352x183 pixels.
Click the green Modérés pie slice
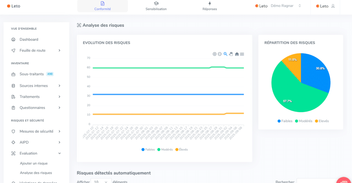pyautogui.click(x=292, y=96)
